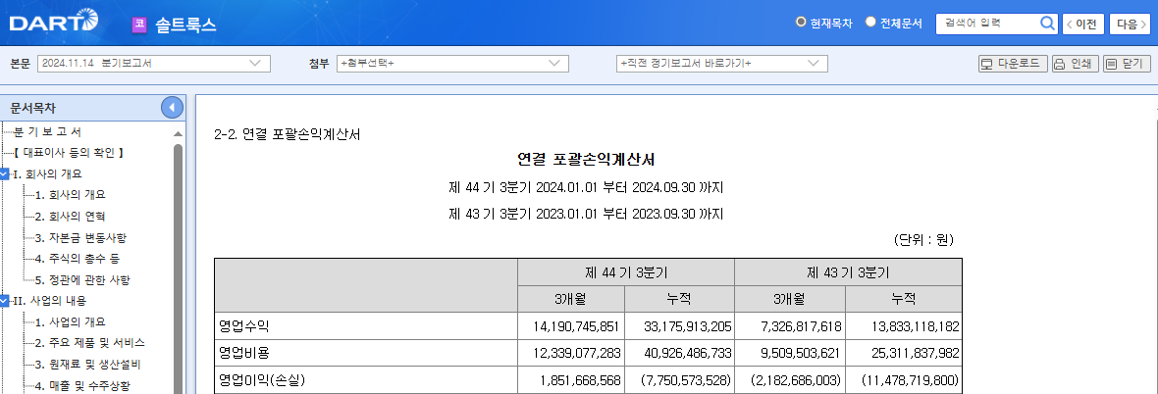Image resolution: width=1158 pixels, height=394 pixels.
Task: Click value 12,339,077,283
Action: pos(576,353)
